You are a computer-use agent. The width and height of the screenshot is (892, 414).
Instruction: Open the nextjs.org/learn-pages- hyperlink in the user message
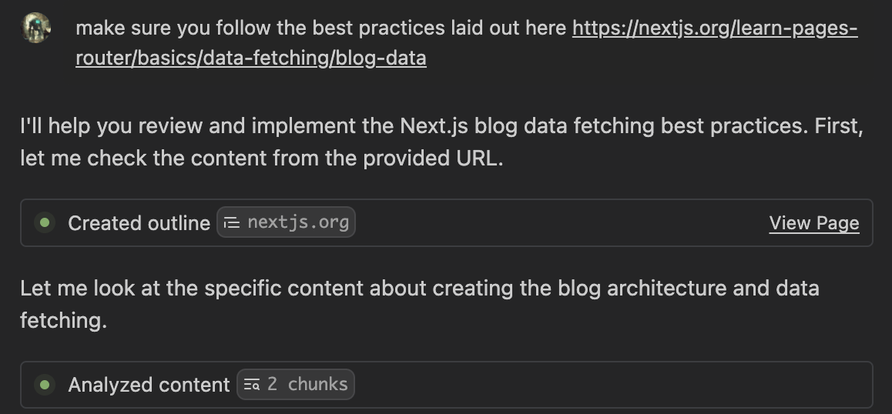[715, 28]
